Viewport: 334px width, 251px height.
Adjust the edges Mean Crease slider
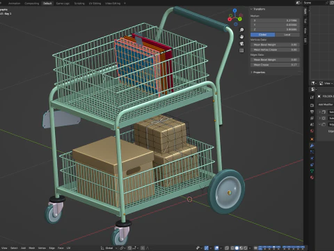point(275,65)
